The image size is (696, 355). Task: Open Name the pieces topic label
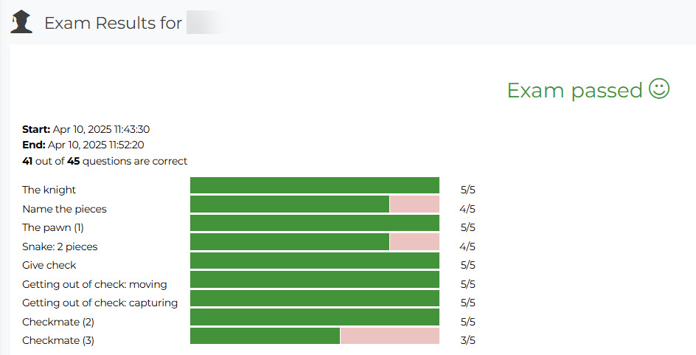64,209
